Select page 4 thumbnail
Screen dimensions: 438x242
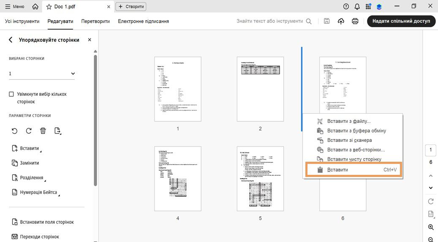click(x=178, y=179)
